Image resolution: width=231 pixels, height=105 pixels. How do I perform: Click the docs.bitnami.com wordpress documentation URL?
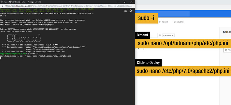tap(53, 47)
